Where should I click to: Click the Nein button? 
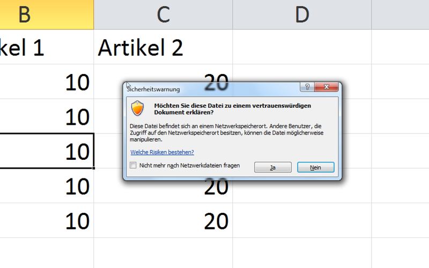click(316, 167)
